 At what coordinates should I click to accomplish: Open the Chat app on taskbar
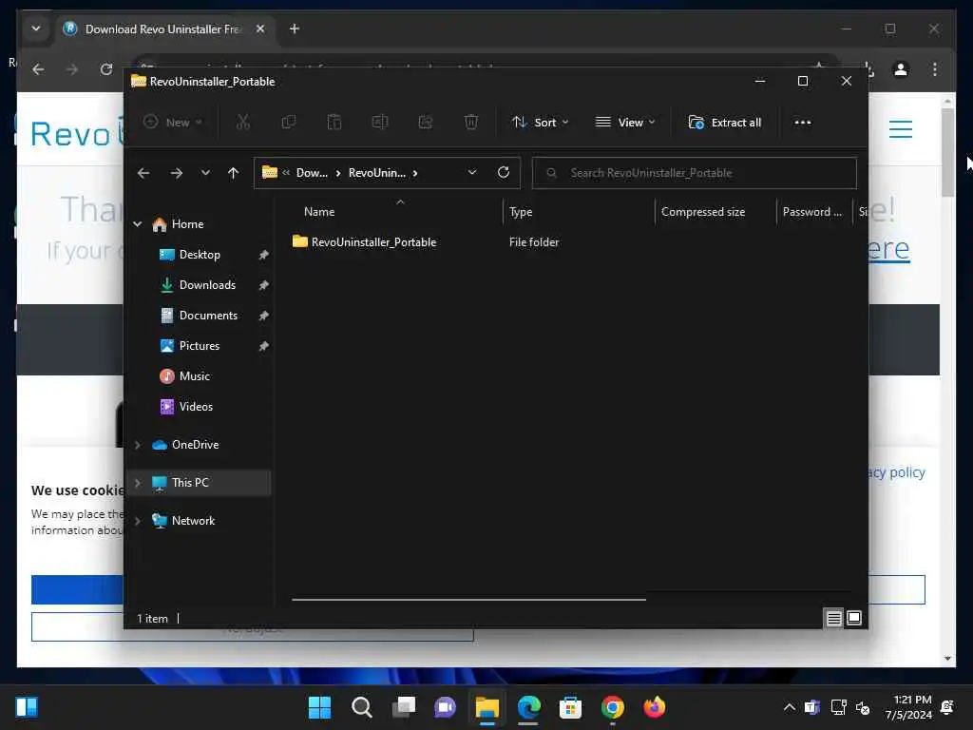(x=445, y=707)
